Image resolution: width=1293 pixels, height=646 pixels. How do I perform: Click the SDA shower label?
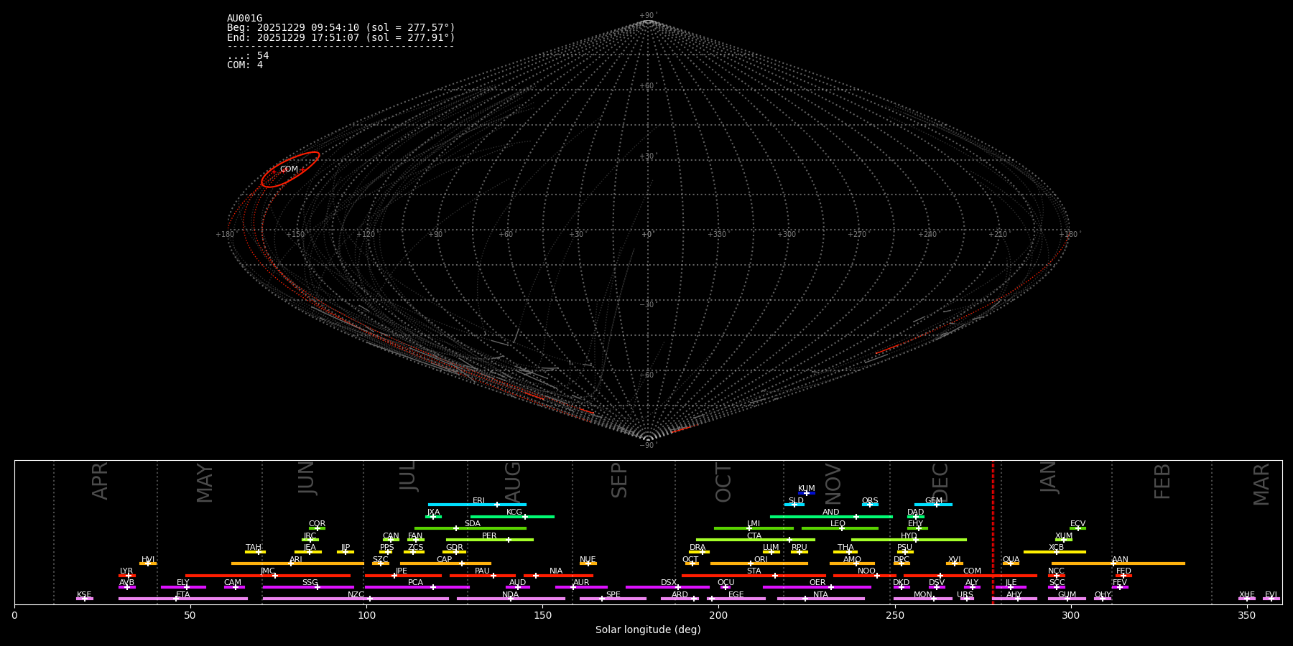point(472,524)
